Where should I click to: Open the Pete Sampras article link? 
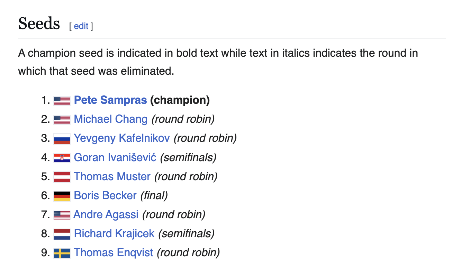[x=110, y=100]
